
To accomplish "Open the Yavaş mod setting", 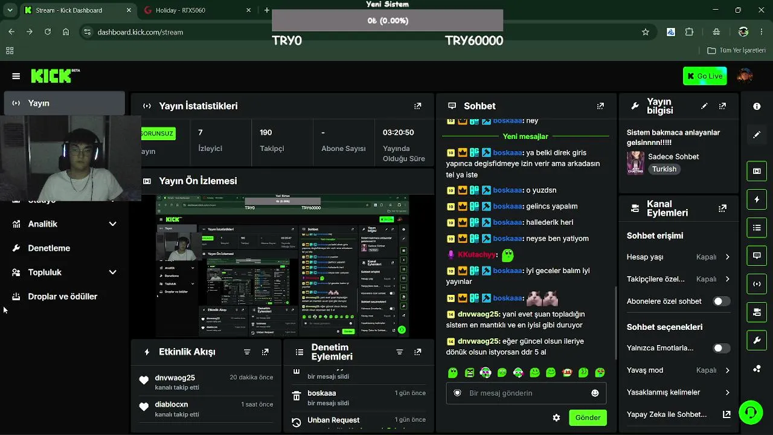I will point(678,370).
